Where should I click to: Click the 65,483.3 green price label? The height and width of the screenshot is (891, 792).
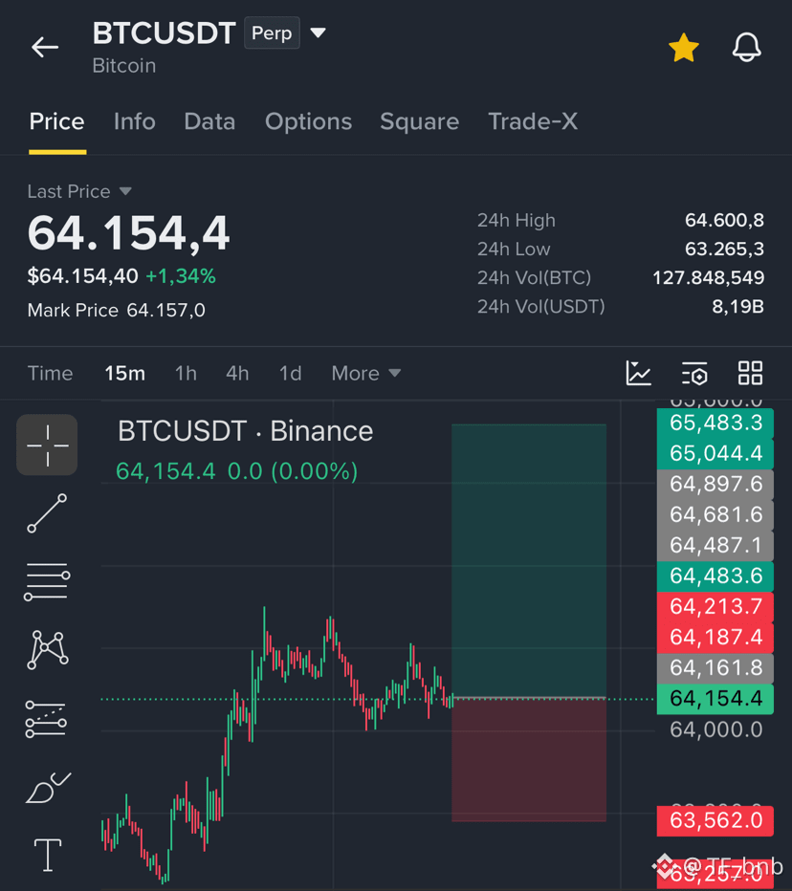[715, 423]
